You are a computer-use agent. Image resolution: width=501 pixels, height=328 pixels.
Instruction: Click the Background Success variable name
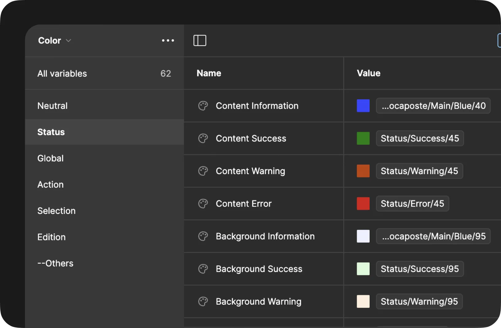pyautogui.click(x=259, y=269)
